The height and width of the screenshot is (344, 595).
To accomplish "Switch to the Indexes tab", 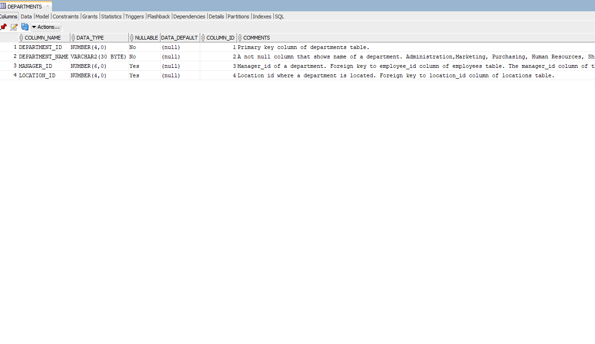I will click(x=262, y=16).
